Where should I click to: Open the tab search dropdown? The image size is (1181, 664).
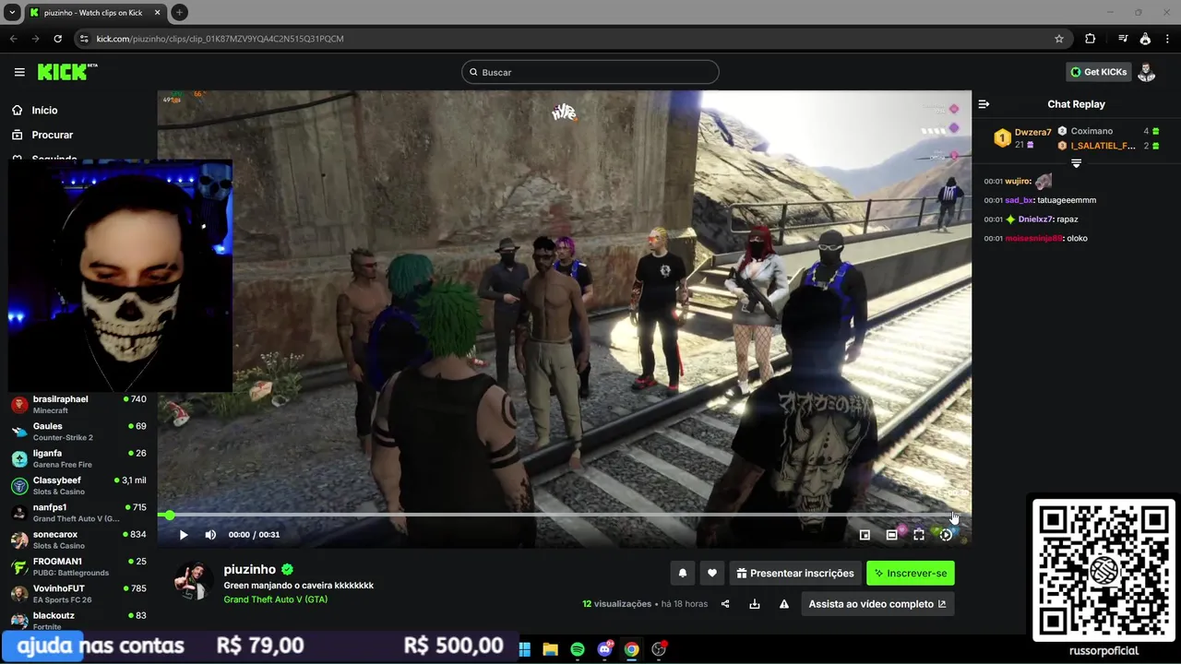click(12, 12)
